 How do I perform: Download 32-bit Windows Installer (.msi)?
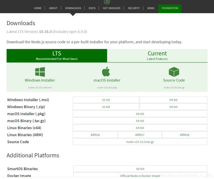(106, 100)
